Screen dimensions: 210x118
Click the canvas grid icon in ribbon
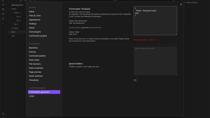point(3,10)
